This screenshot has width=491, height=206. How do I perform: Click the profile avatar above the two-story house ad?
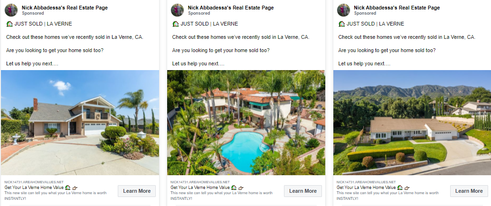click(11, 10)
